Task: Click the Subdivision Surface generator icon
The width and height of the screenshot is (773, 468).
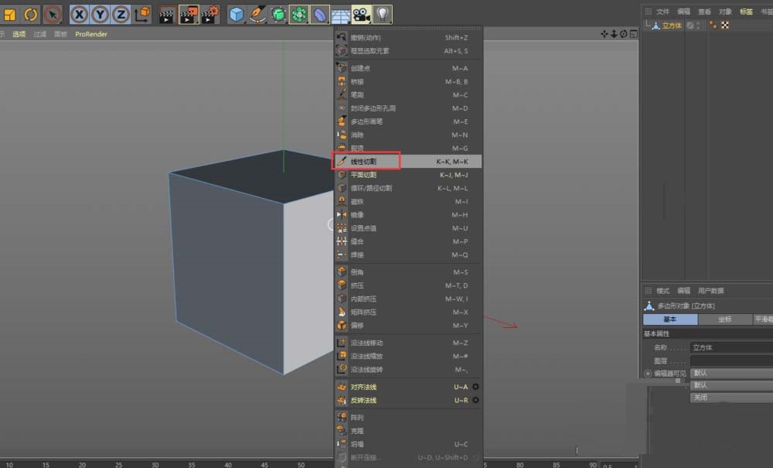Action: tap(279, 13)
